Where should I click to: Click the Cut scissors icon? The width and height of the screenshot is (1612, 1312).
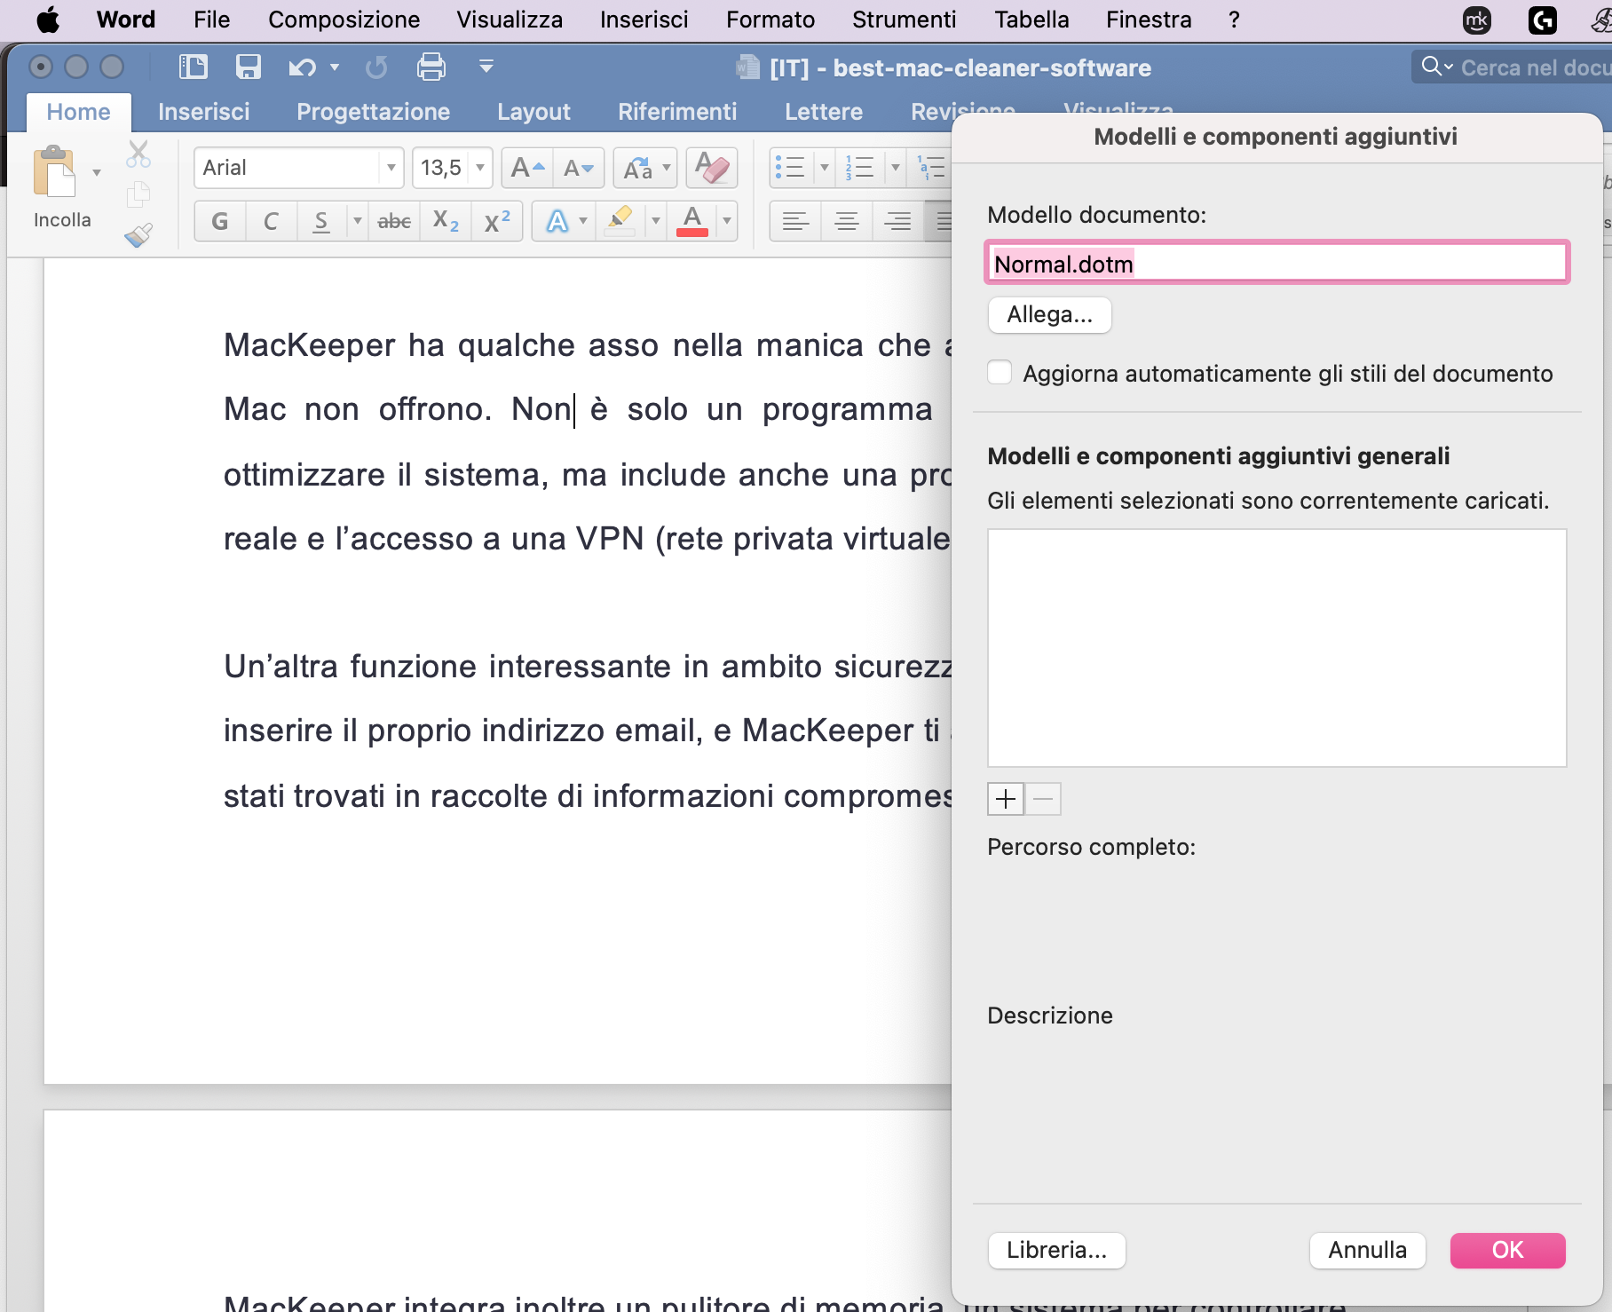[138, 154]
